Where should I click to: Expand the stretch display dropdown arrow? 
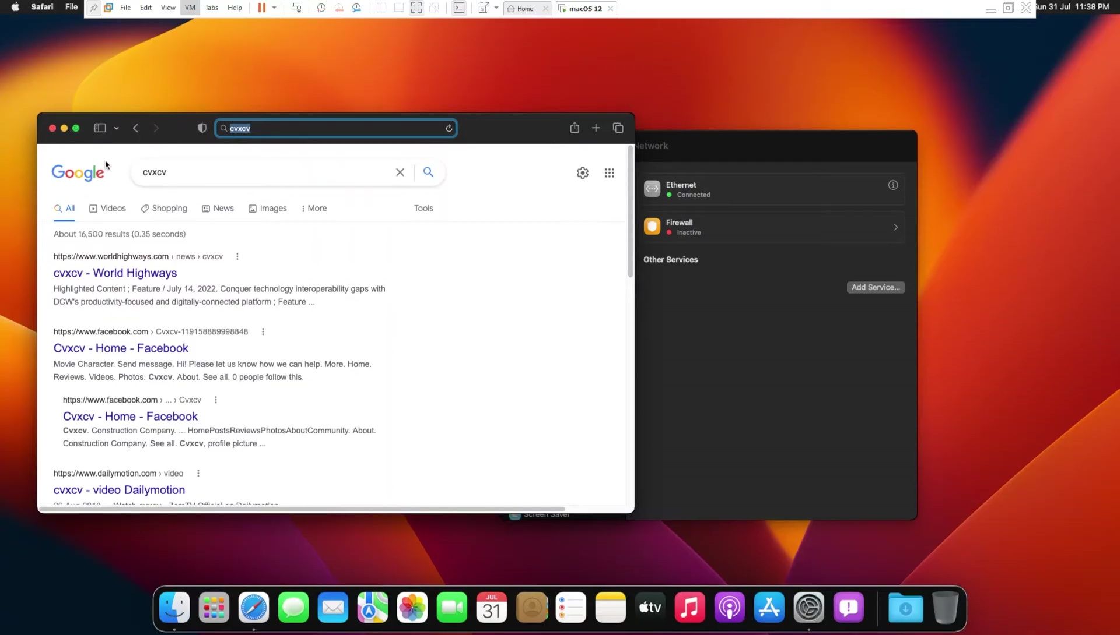point(496,8)
